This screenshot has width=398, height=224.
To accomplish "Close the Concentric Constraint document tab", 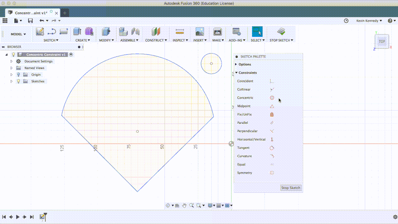I will (x=57, y=13).
